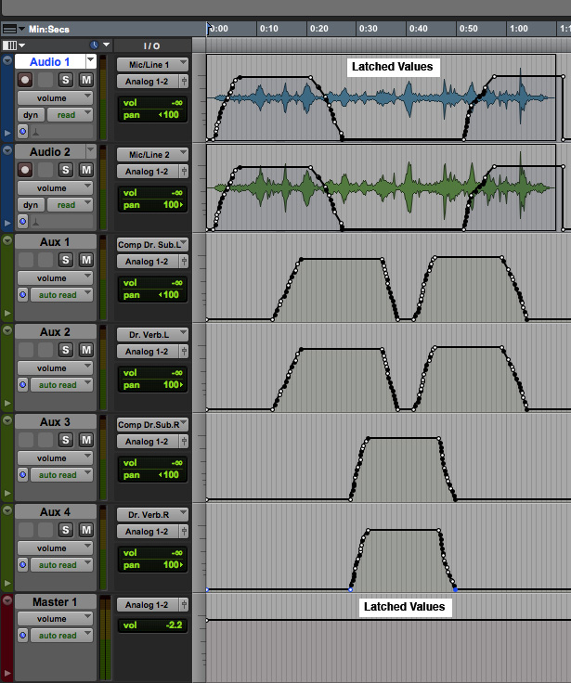Viewport: 571px width, 683px height.
Task: Open the Master 1 output window fader icon
Action: pos(184,605)
